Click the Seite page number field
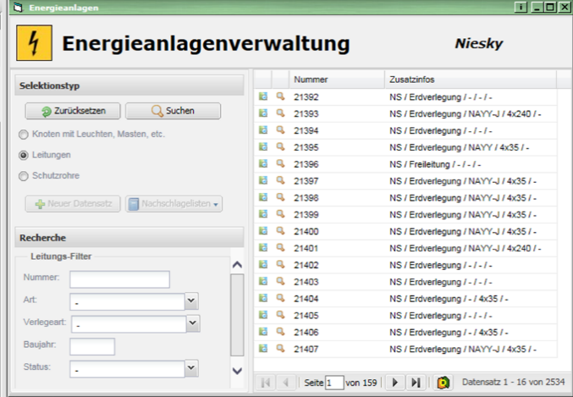The height and width of the screenshot is (397, 573). click(x=334, y=383)
